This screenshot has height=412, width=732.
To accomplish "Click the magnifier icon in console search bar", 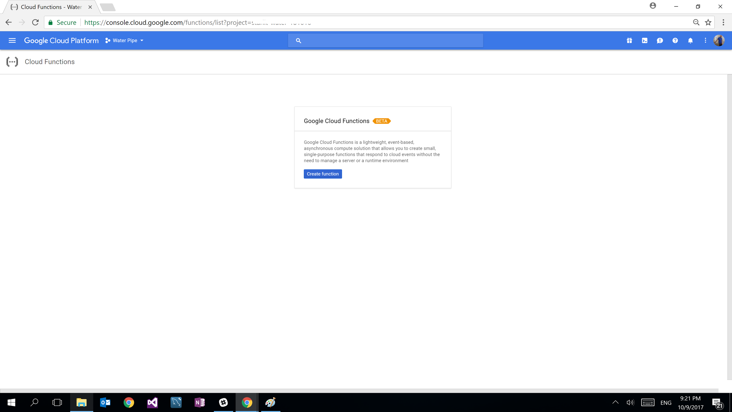I will pyautogui.click(x=299, y=41).
